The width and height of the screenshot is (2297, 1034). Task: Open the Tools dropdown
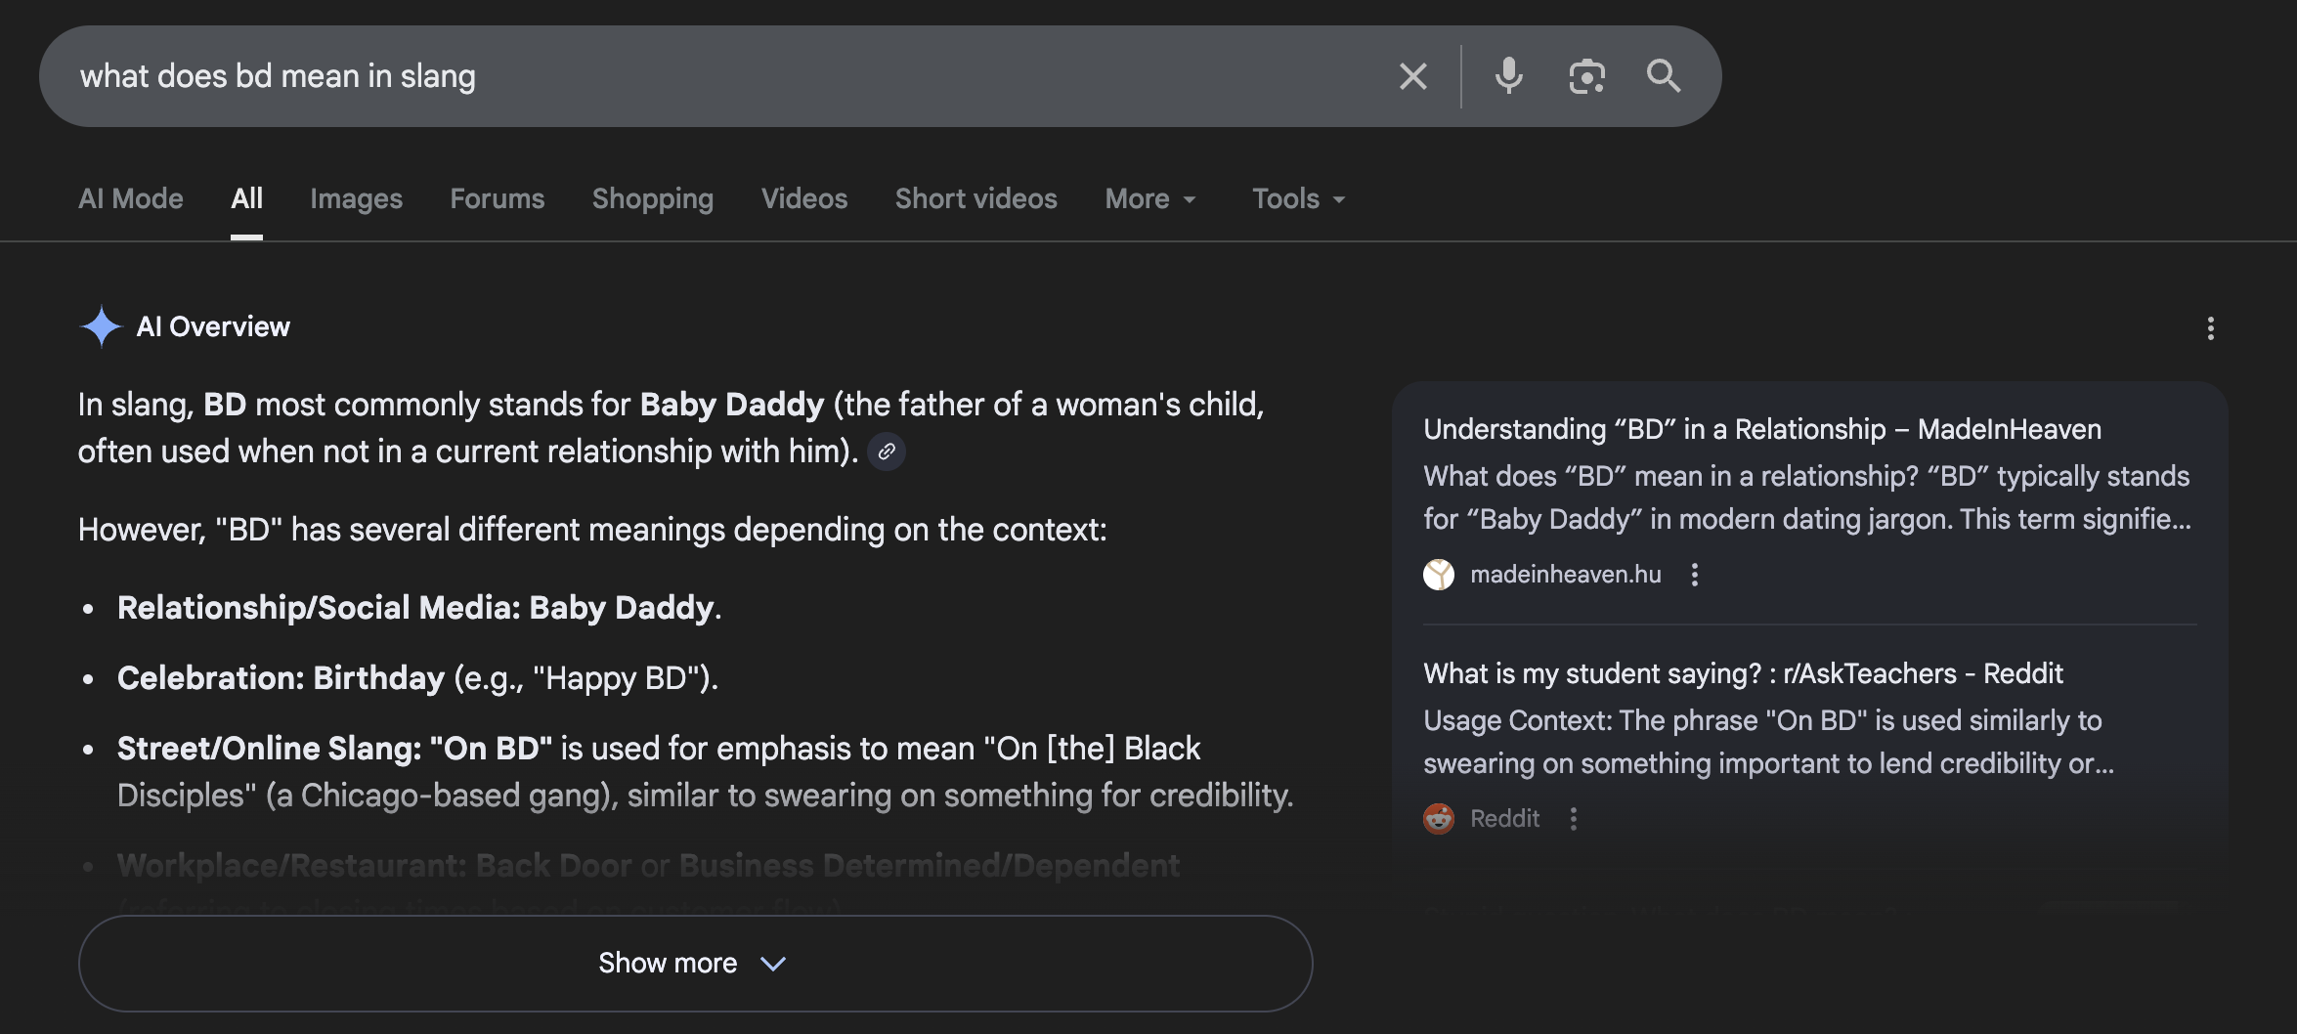pos(1298,199)
